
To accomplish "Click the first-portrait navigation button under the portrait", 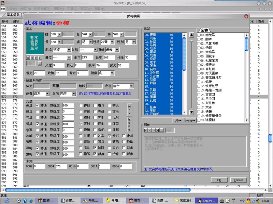I will [x=29, y=58].
